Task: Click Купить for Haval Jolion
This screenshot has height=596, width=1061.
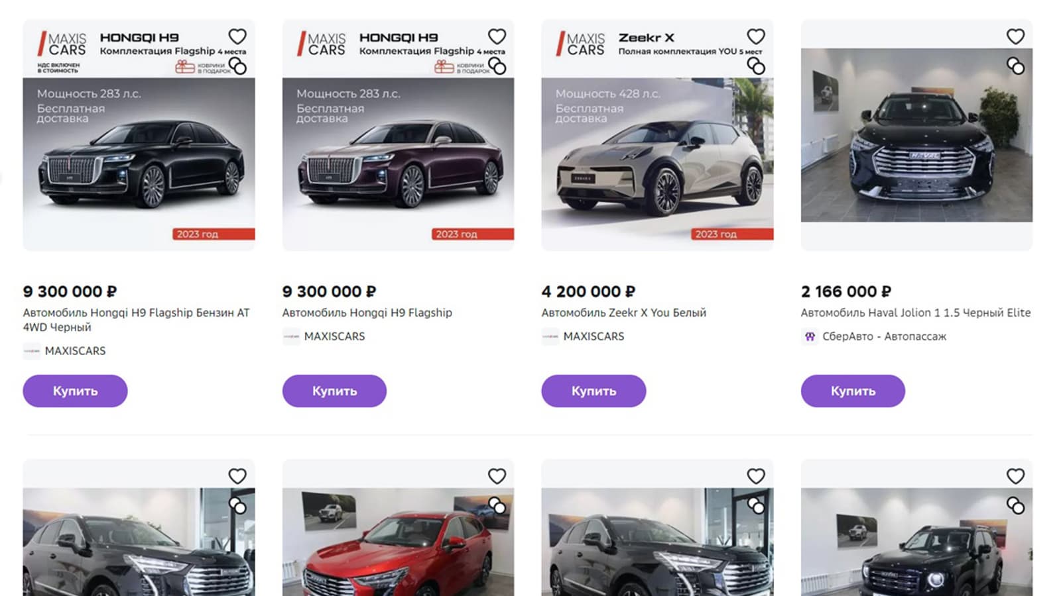Action: point(853,391)
